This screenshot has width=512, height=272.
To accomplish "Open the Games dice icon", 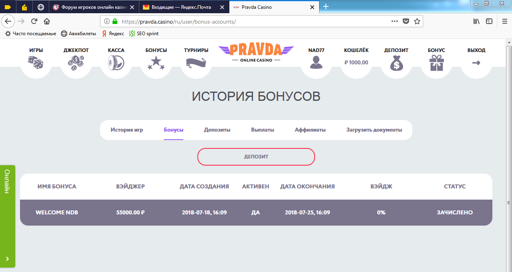I will point(36,63).
